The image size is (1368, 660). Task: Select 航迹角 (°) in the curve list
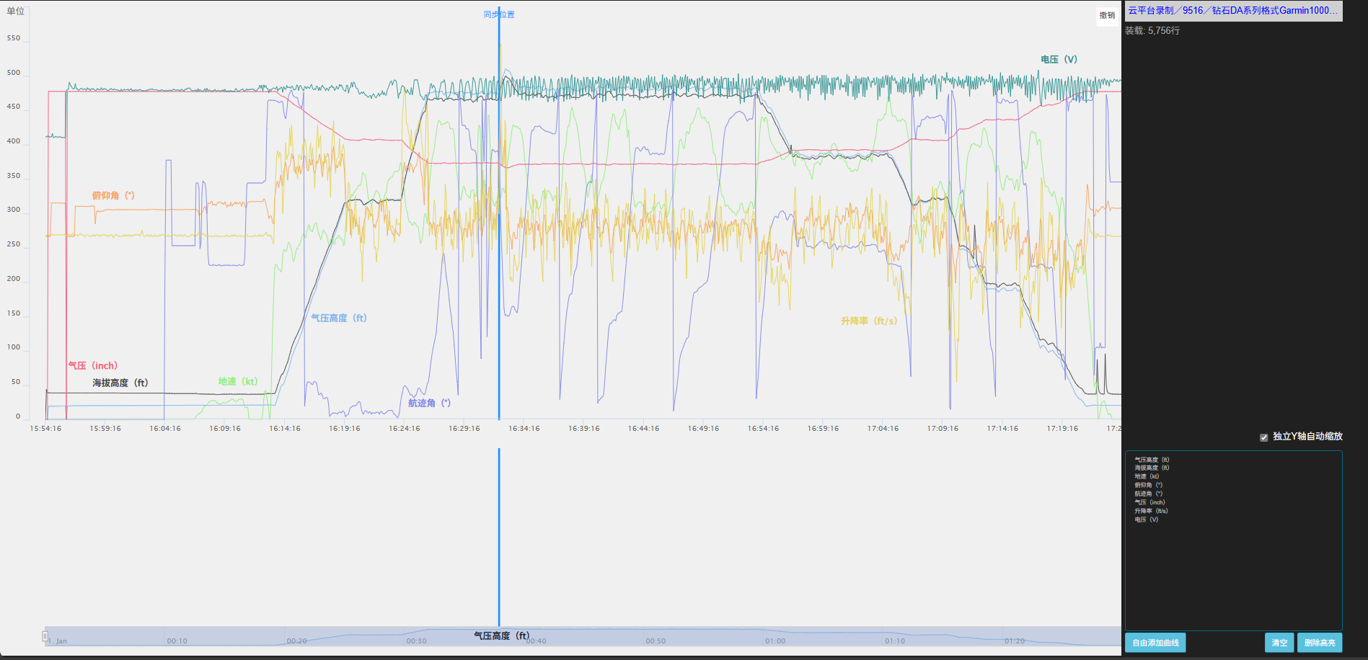tap(1148, 494)
